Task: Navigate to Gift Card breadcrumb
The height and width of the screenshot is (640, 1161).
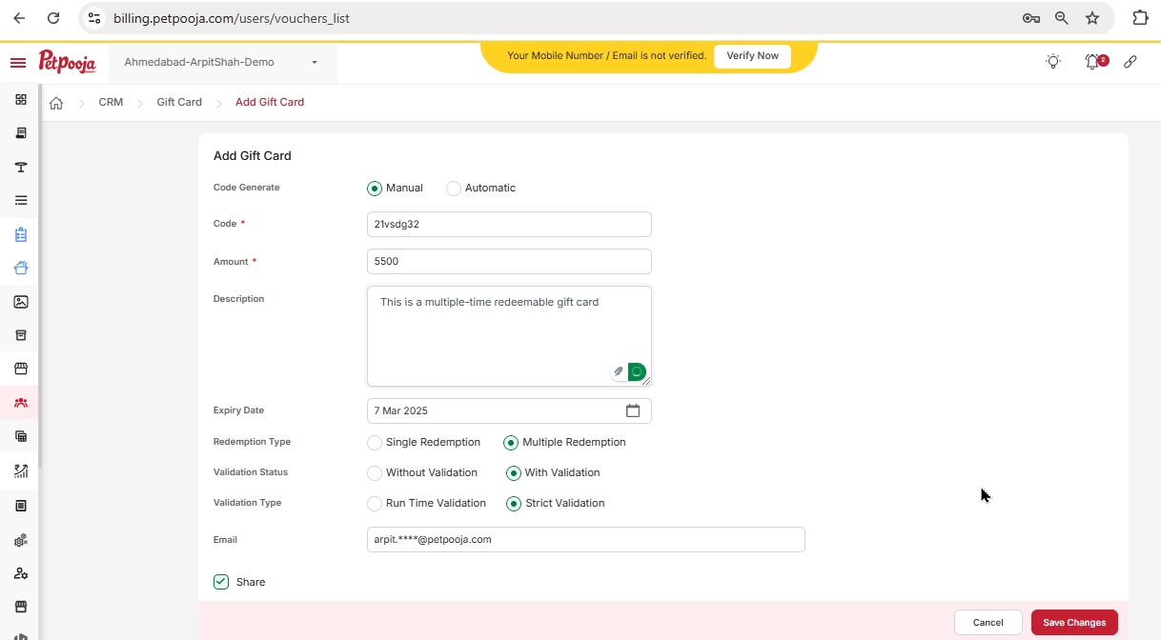Action: pyautogui.click(x=179, y=102)
